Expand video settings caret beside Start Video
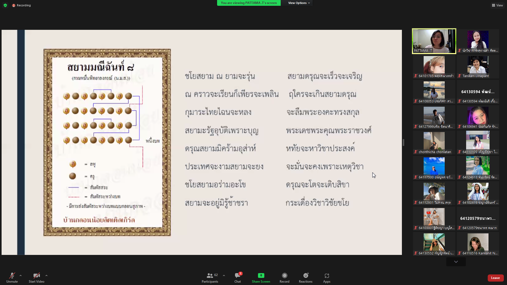The height and width of the screenshot is (285, 507). click(46, 275)
